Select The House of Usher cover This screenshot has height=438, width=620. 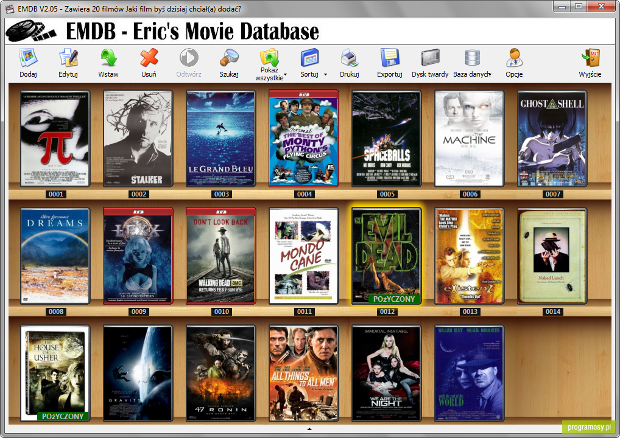(x=55, y=374)
